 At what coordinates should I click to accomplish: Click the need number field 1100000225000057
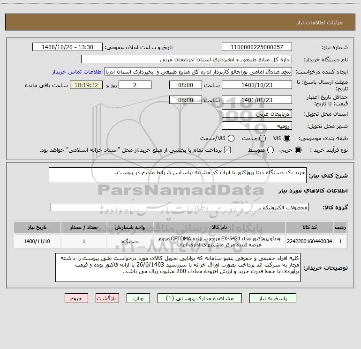point(257,47)
